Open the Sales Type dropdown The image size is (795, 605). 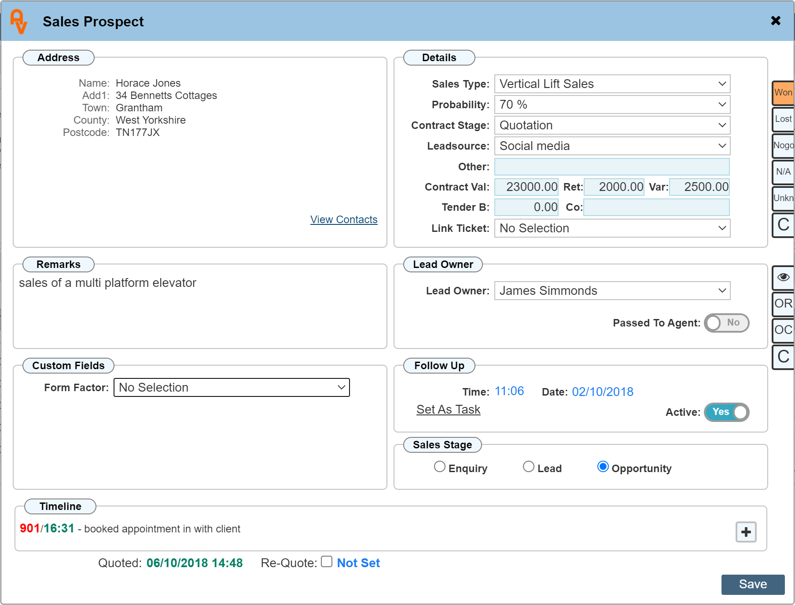612,84
